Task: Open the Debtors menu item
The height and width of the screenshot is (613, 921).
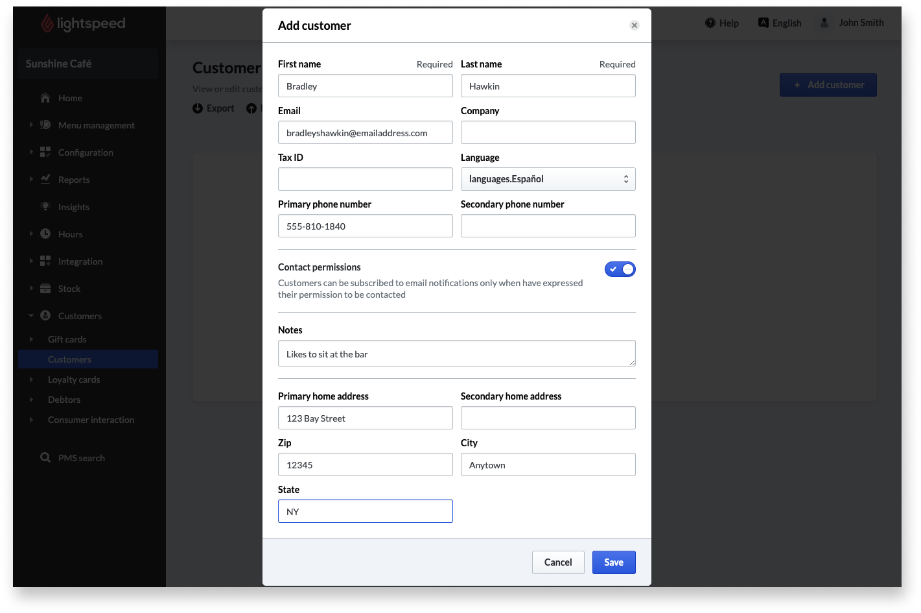Action: click(x=64, y=400)
